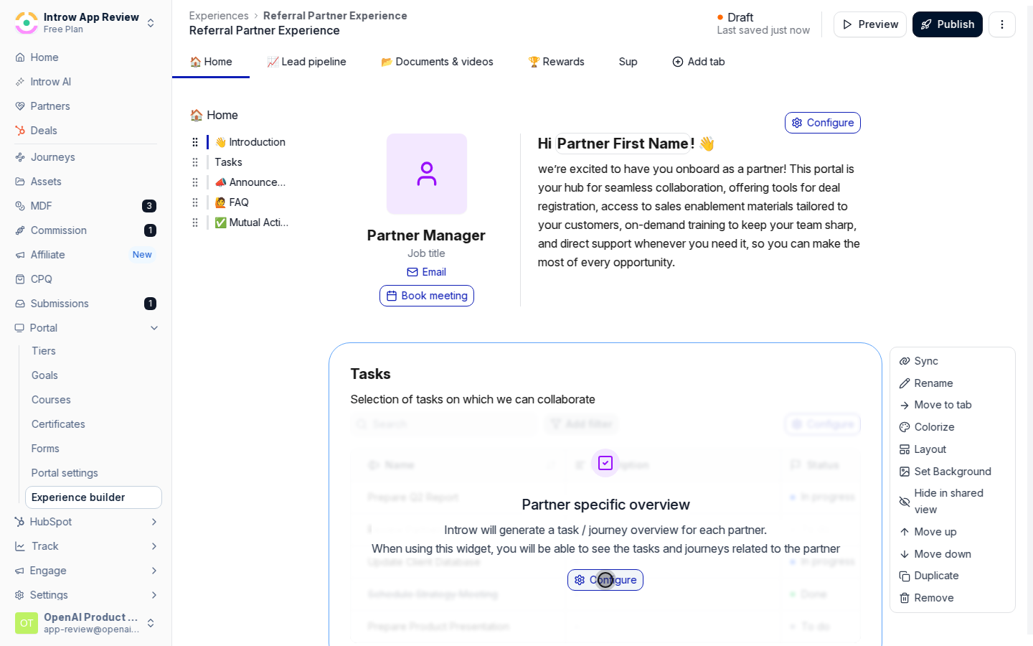The width and height of the screenshot is (1033, 646).
Task: Collapse the Portal section chevron
Action: (154, 328)
